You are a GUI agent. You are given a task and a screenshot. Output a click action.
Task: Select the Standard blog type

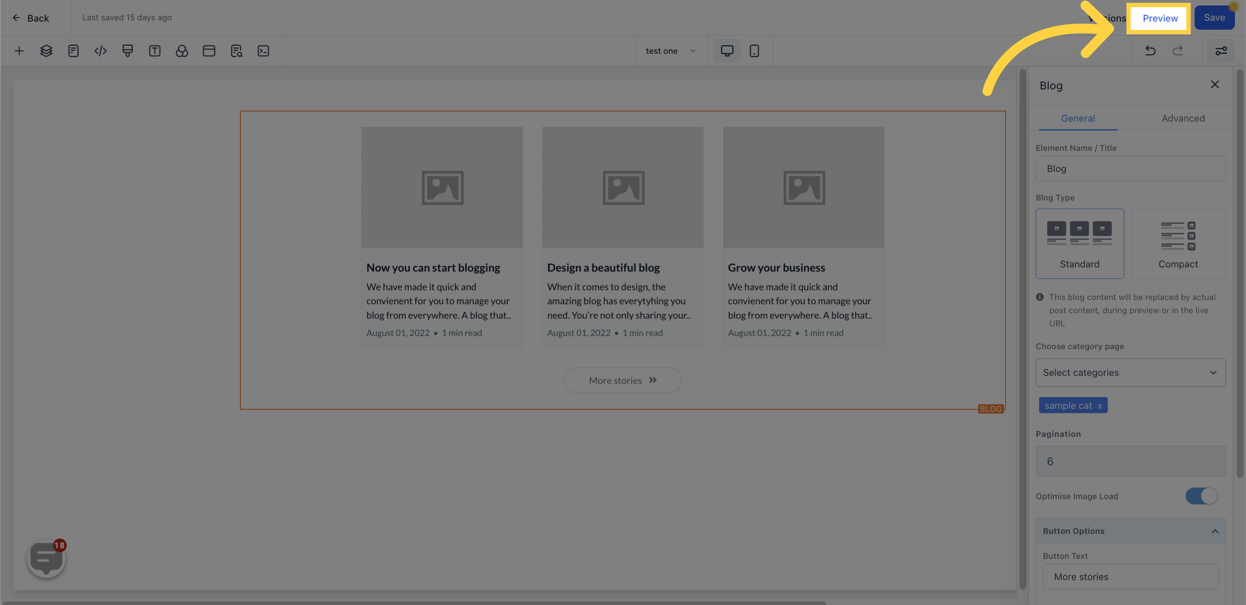pos(1079,243)
